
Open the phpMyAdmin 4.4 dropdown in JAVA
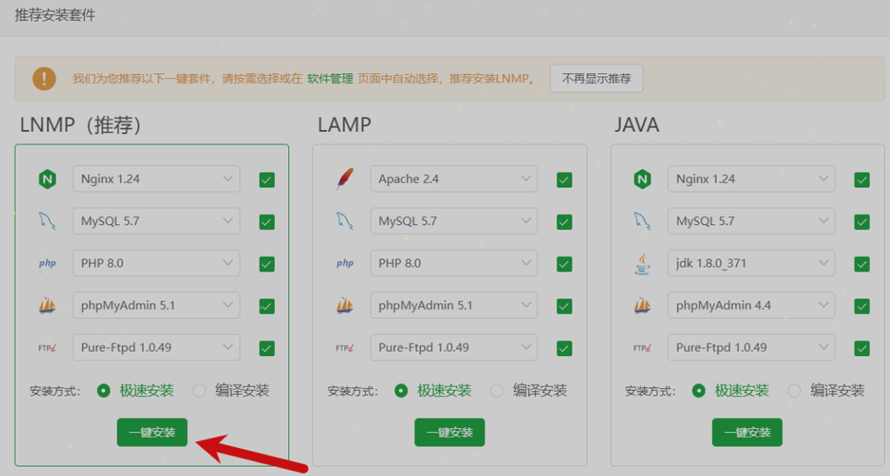click(x=751, y=306)
